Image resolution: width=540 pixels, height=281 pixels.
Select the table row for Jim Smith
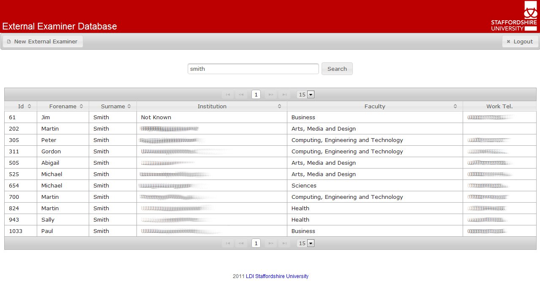169,117
